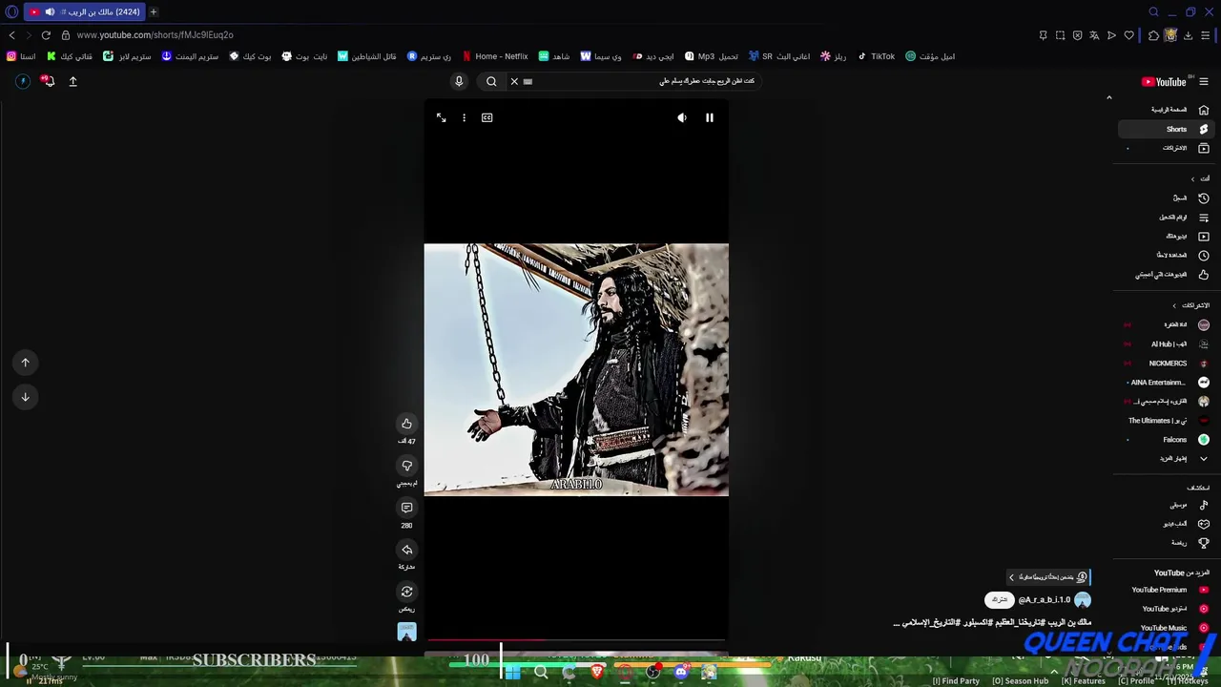Click the avatar icon in YouTube header
This screenshot has height=687, width=1221.
click(23, 81)
